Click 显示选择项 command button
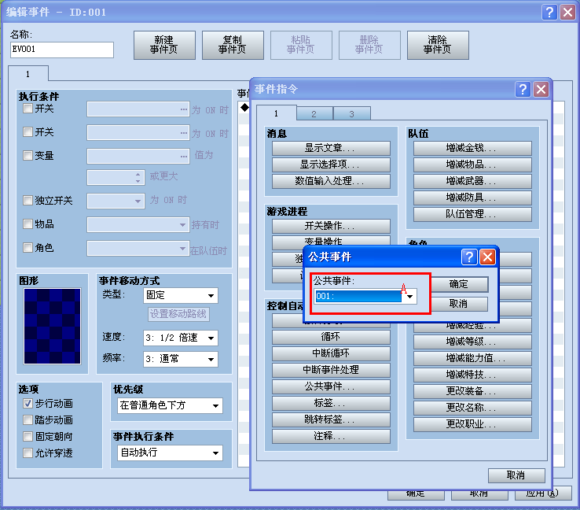The width and height of the screenshot is (580, 510). pos(331,164)
